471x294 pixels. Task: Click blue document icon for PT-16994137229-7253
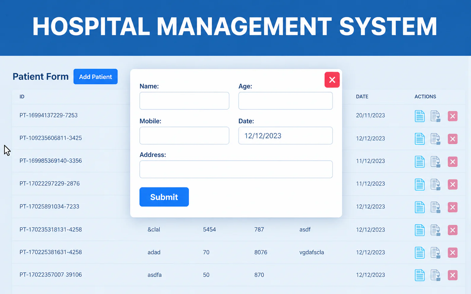pos(419,116)
